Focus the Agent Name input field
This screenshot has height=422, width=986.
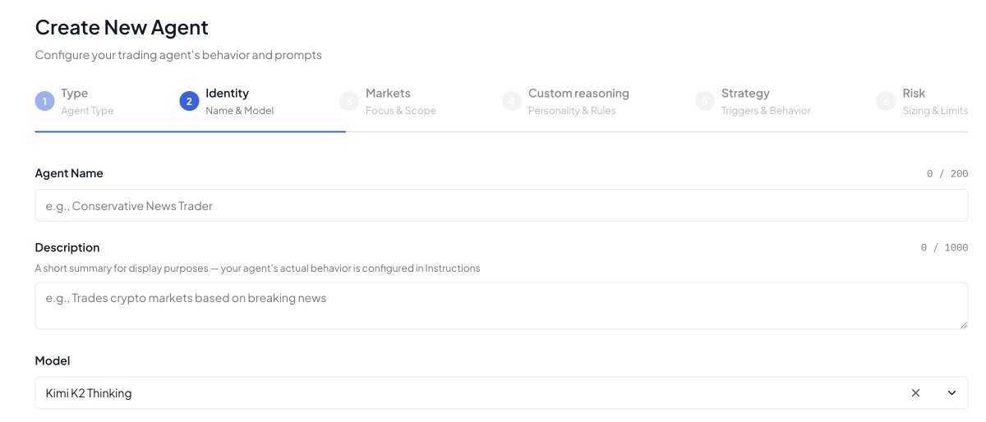point(501,205)
